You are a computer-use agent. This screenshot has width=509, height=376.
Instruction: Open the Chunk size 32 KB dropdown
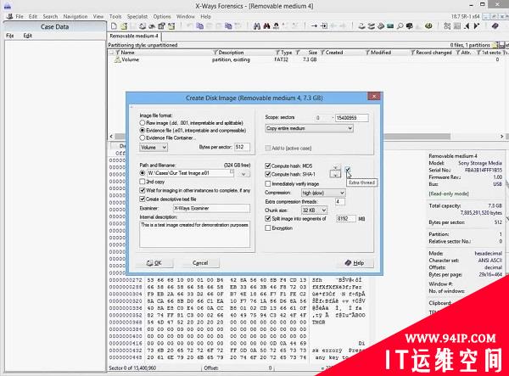coord(314,210)
